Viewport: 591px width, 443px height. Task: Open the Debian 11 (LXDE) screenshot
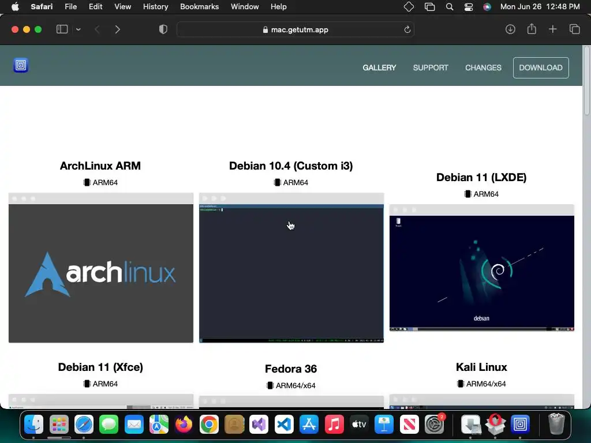tap(482, 268)
